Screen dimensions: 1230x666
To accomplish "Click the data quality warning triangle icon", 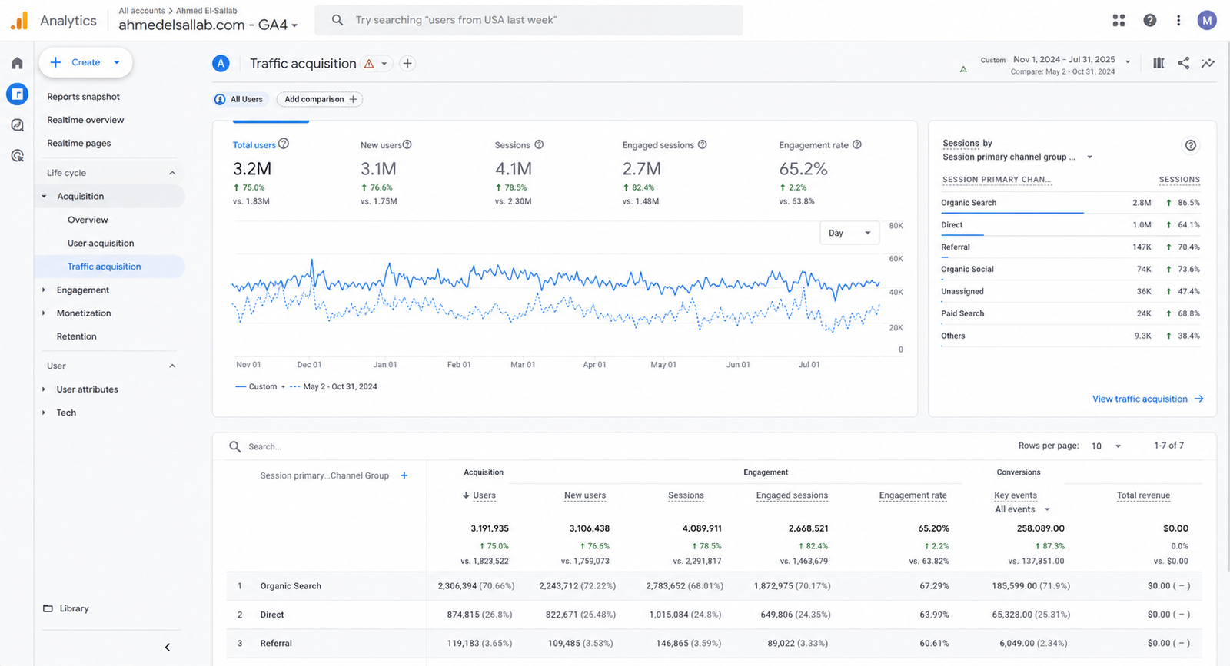I will point(369,64).
